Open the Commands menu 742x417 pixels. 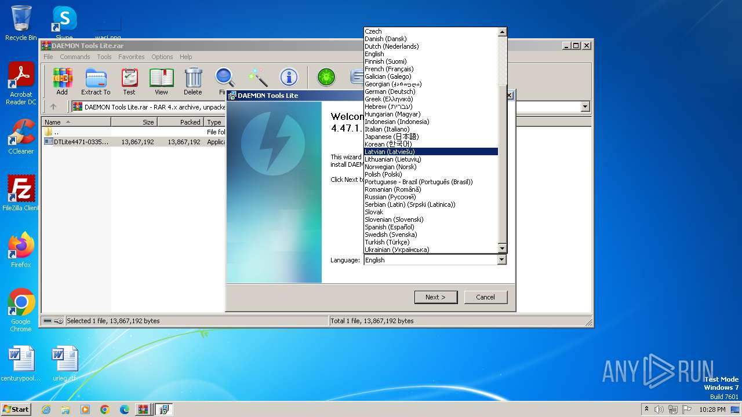pyautogui.click(x=75, y=57)
